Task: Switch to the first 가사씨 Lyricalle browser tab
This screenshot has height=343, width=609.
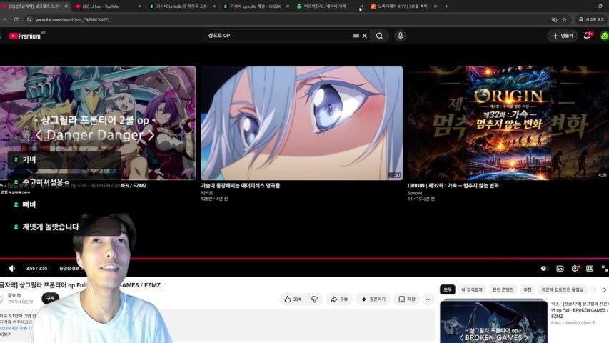Action: point(182,6)
